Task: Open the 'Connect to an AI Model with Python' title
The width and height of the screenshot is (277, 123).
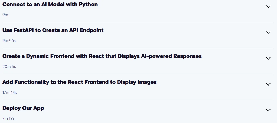Action: coord(50,5)
